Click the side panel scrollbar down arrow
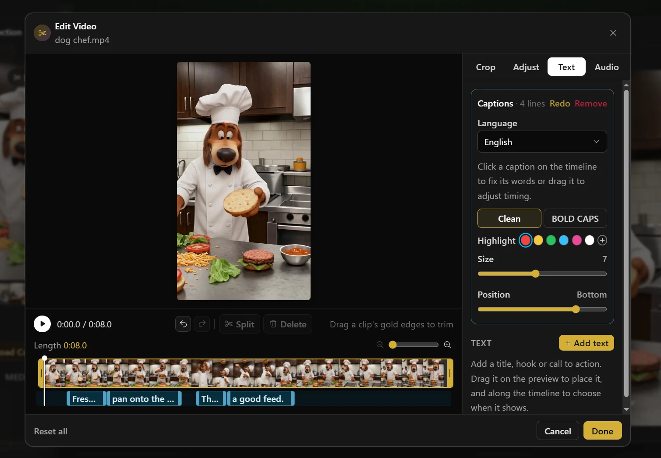 coord(626,409)
